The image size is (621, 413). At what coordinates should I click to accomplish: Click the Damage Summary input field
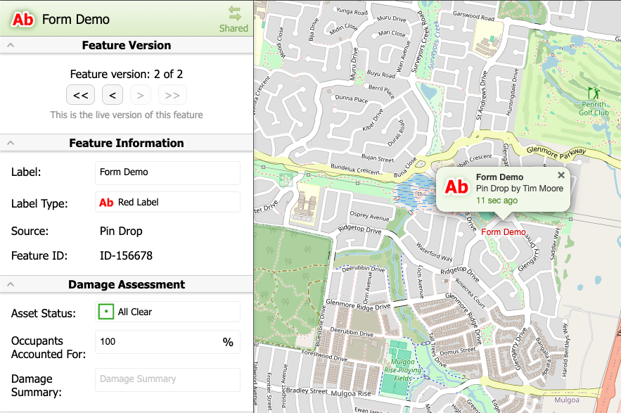(167, 379)
